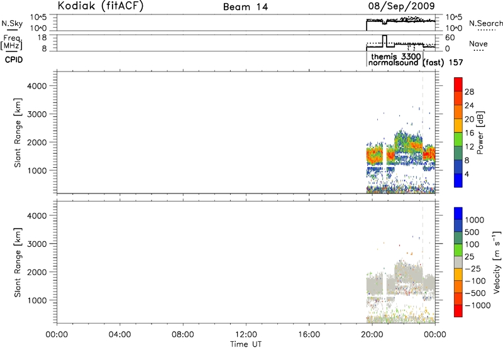Click the '28' value on the Power scale
The image size is (503, 348).
469,92
